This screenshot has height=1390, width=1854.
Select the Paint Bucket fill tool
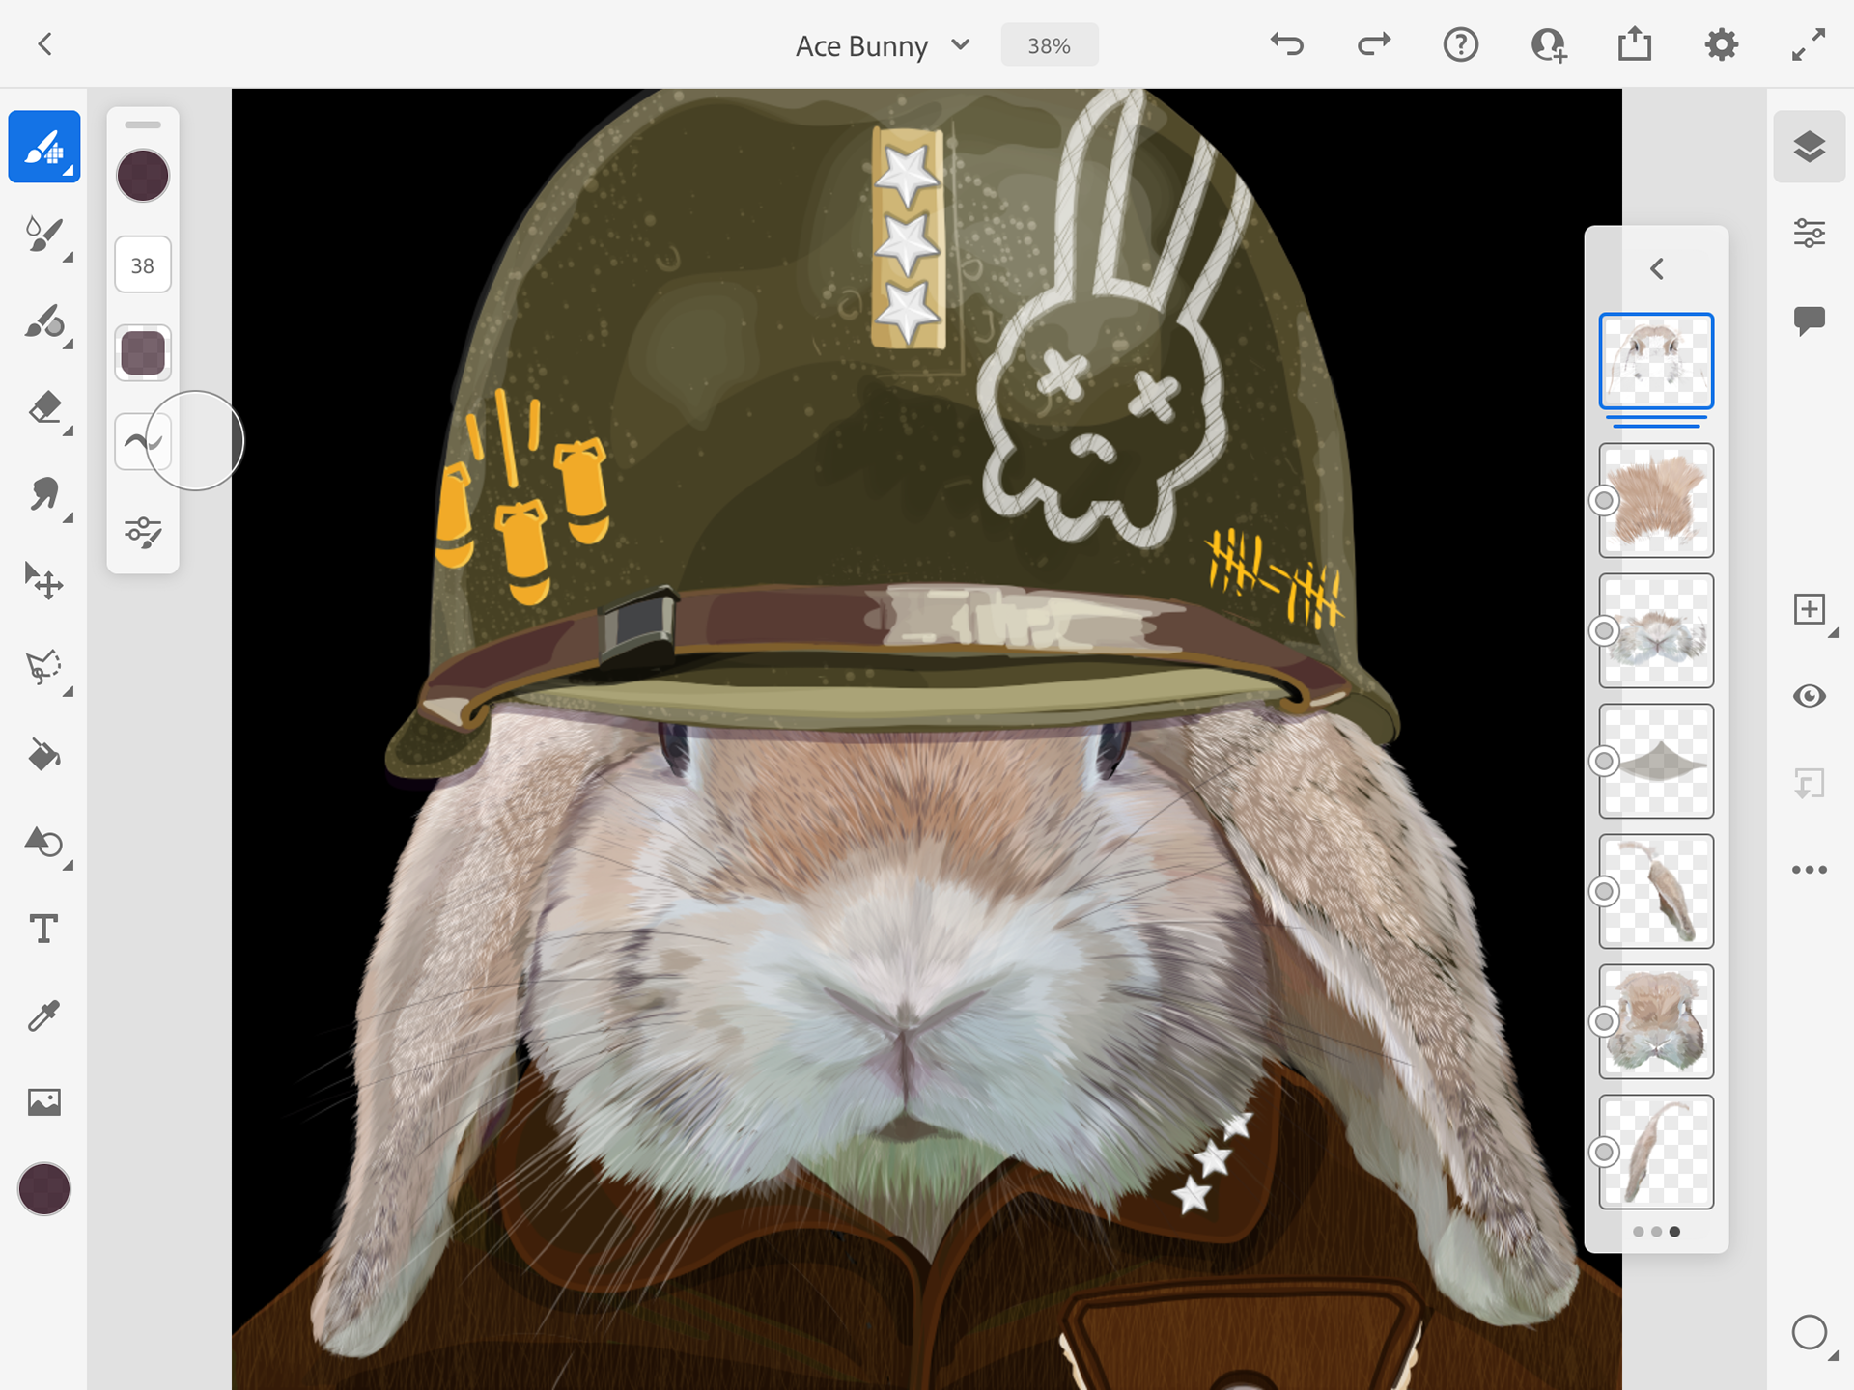tap(44, 755)
